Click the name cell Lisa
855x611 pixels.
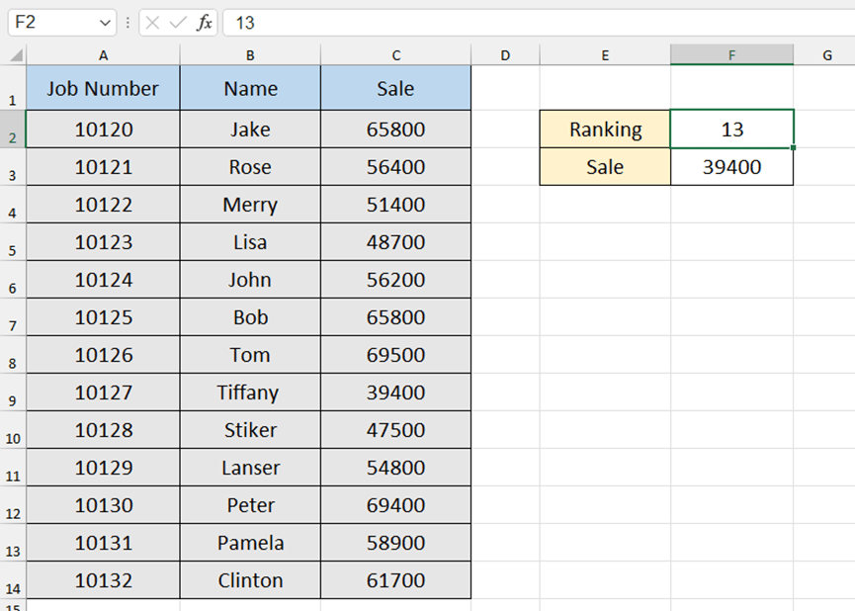(250, 241)
